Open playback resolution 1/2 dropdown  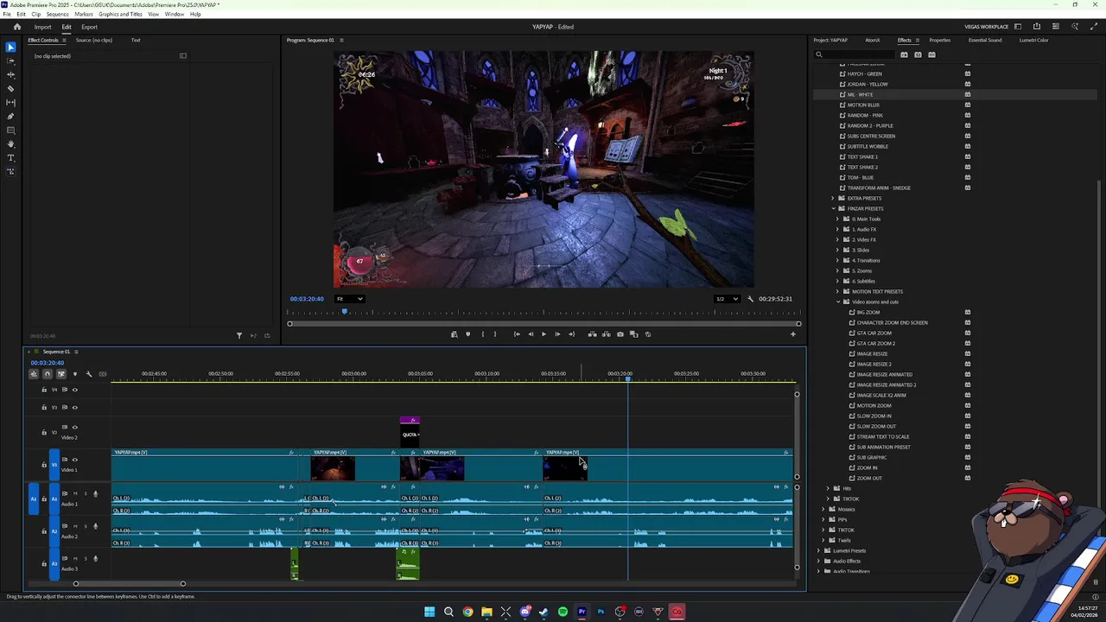click(x=727, y=299)
